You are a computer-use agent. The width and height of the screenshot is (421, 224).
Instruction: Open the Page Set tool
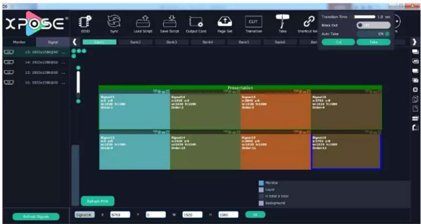(x=225, y=24)
